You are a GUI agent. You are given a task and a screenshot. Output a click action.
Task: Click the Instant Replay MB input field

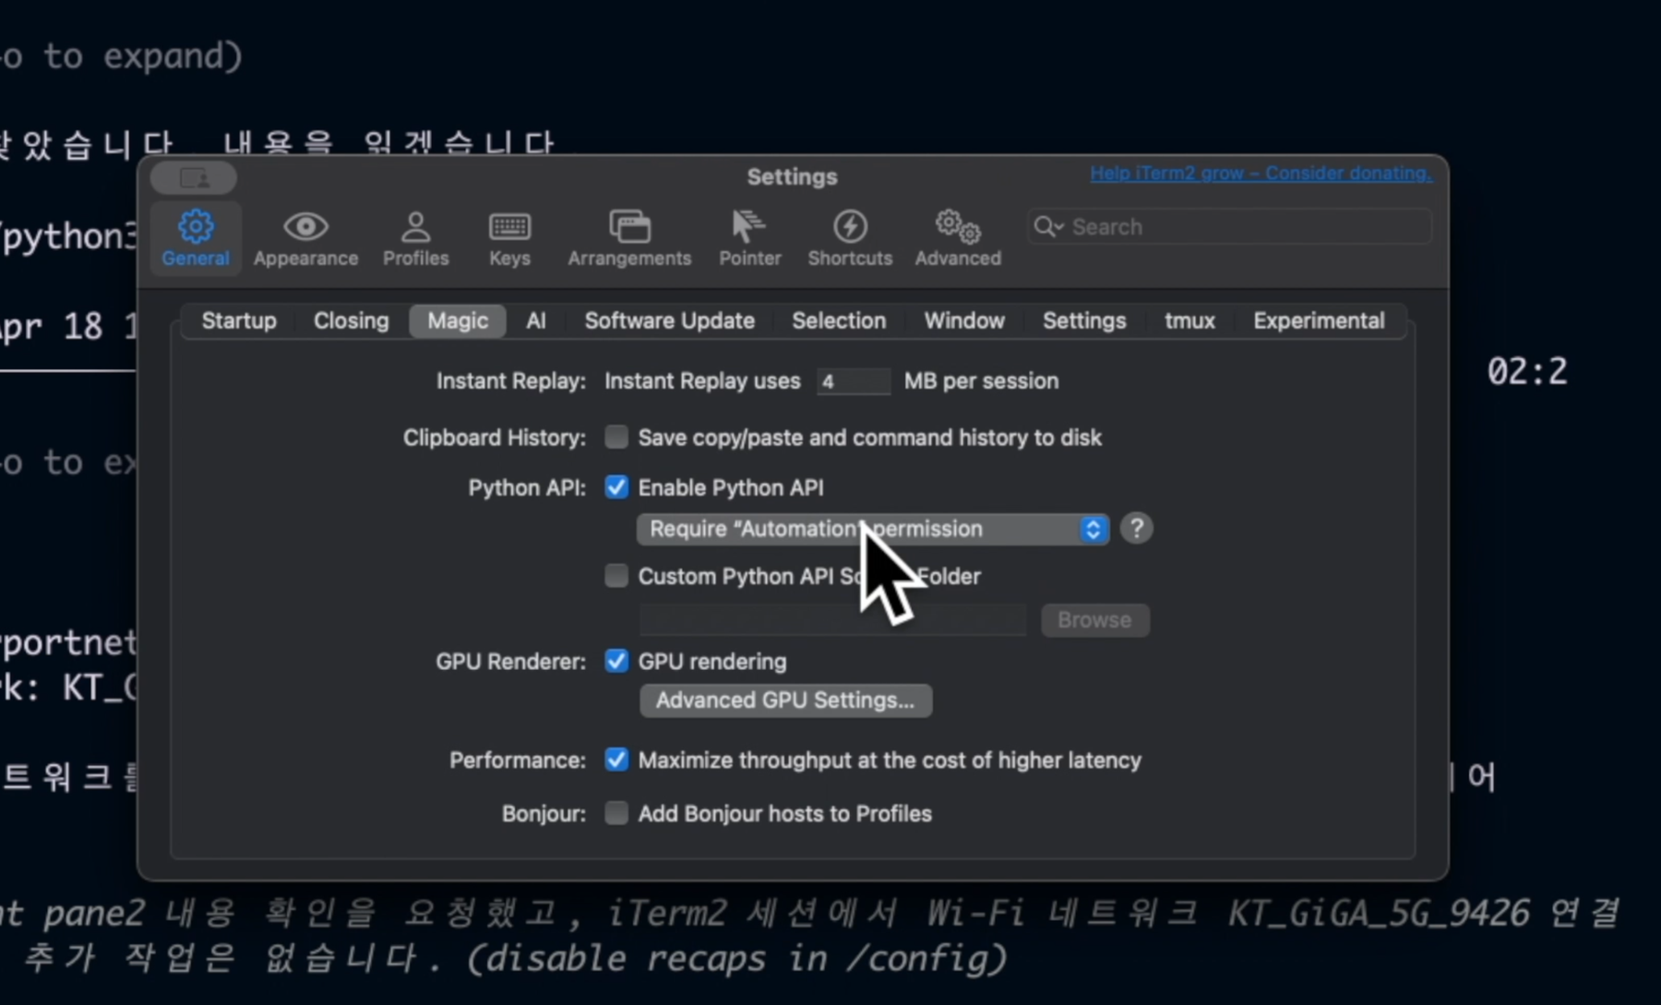pyautogui.click(x=854, y=381)
